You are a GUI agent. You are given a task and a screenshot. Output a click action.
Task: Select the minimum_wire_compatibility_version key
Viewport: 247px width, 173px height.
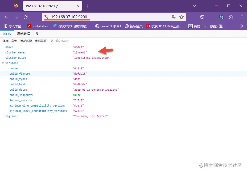tap(37, 106)
